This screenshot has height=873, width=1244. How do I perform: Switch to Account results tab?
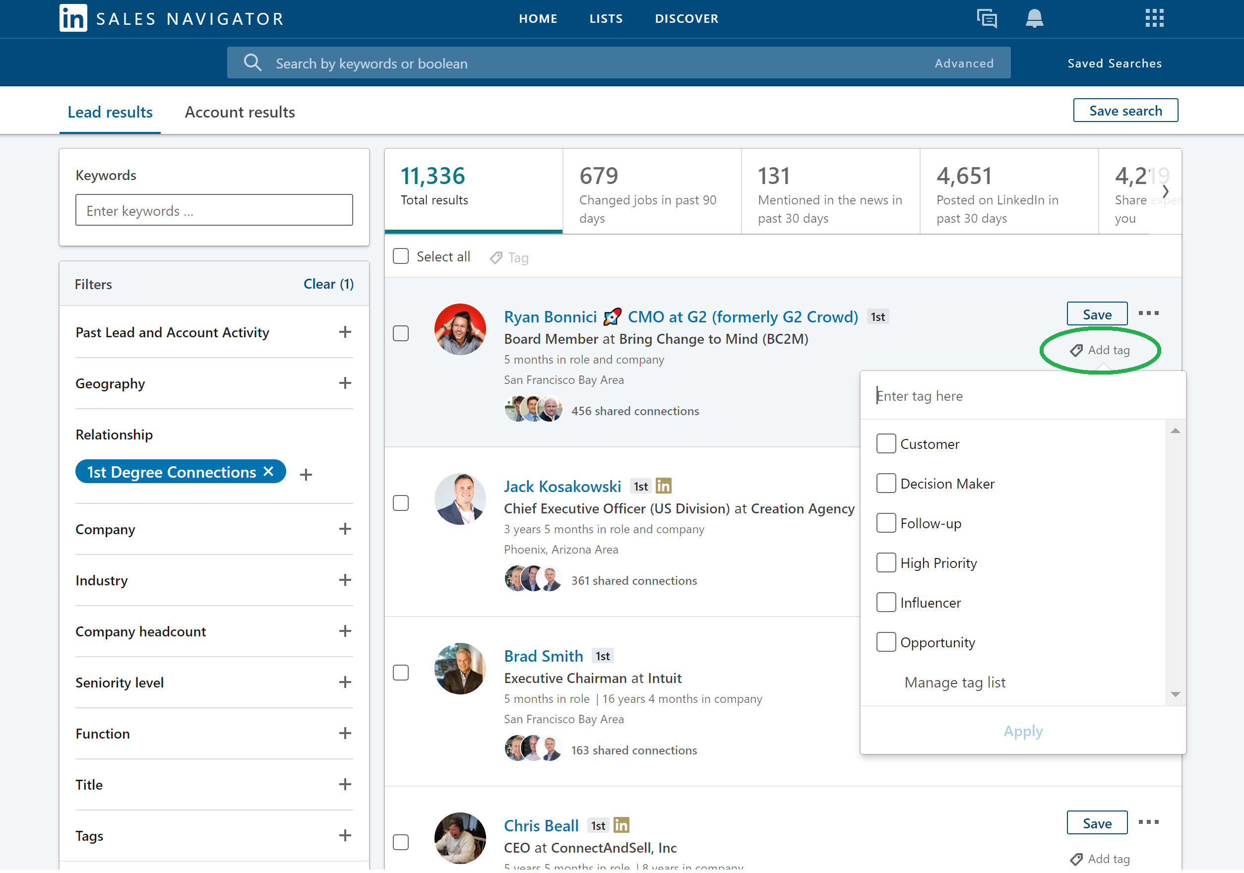(x=240, y=113)
